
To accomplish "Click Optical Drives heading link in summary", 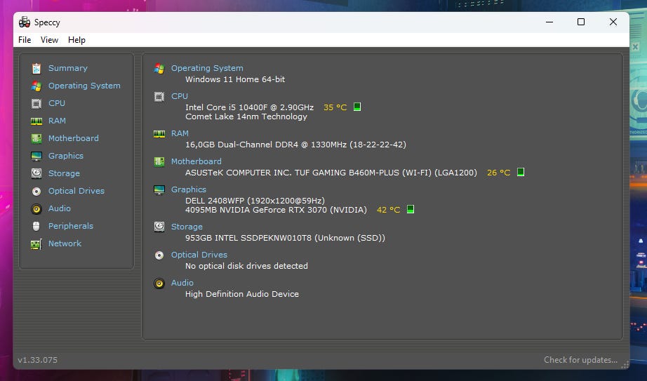I will coord(199,255).
